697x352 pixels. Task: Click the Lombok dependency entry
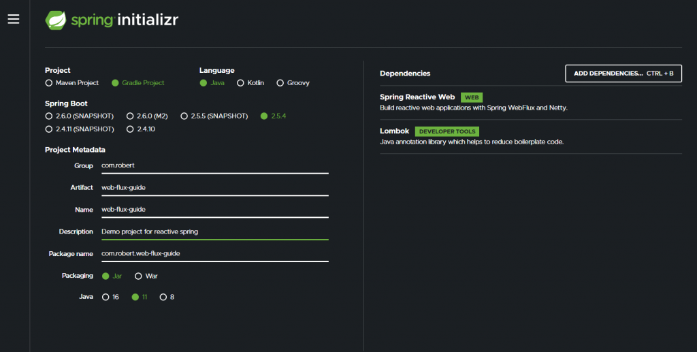pos(531,136)
